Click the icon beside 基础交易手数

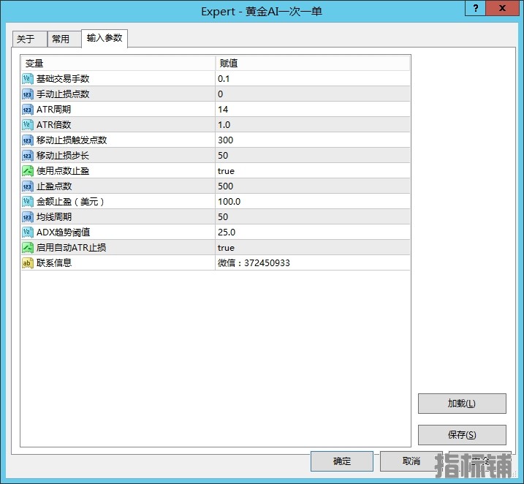coord(28,79)
